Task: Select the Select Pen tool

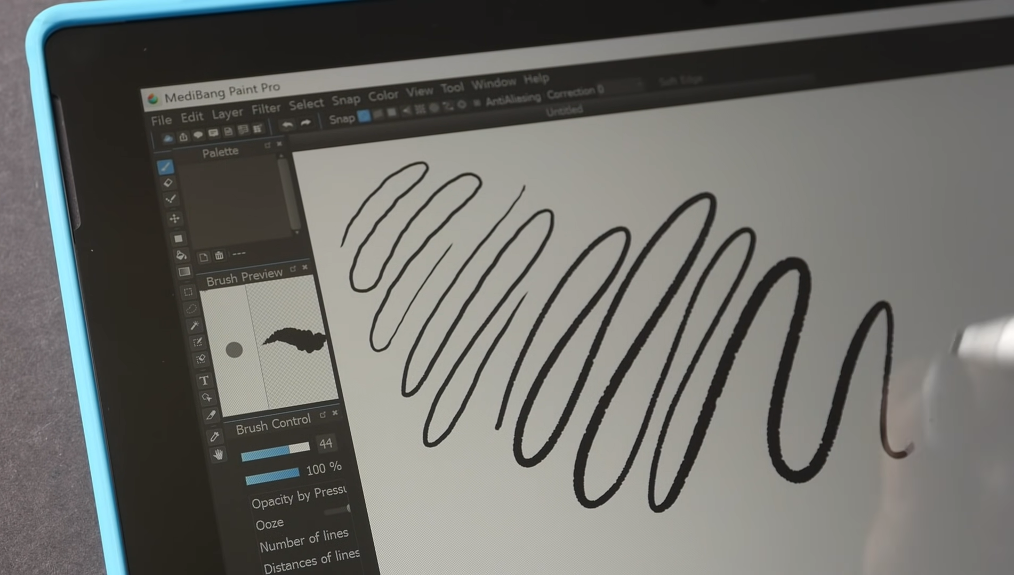Action: (x=198, y=342)
